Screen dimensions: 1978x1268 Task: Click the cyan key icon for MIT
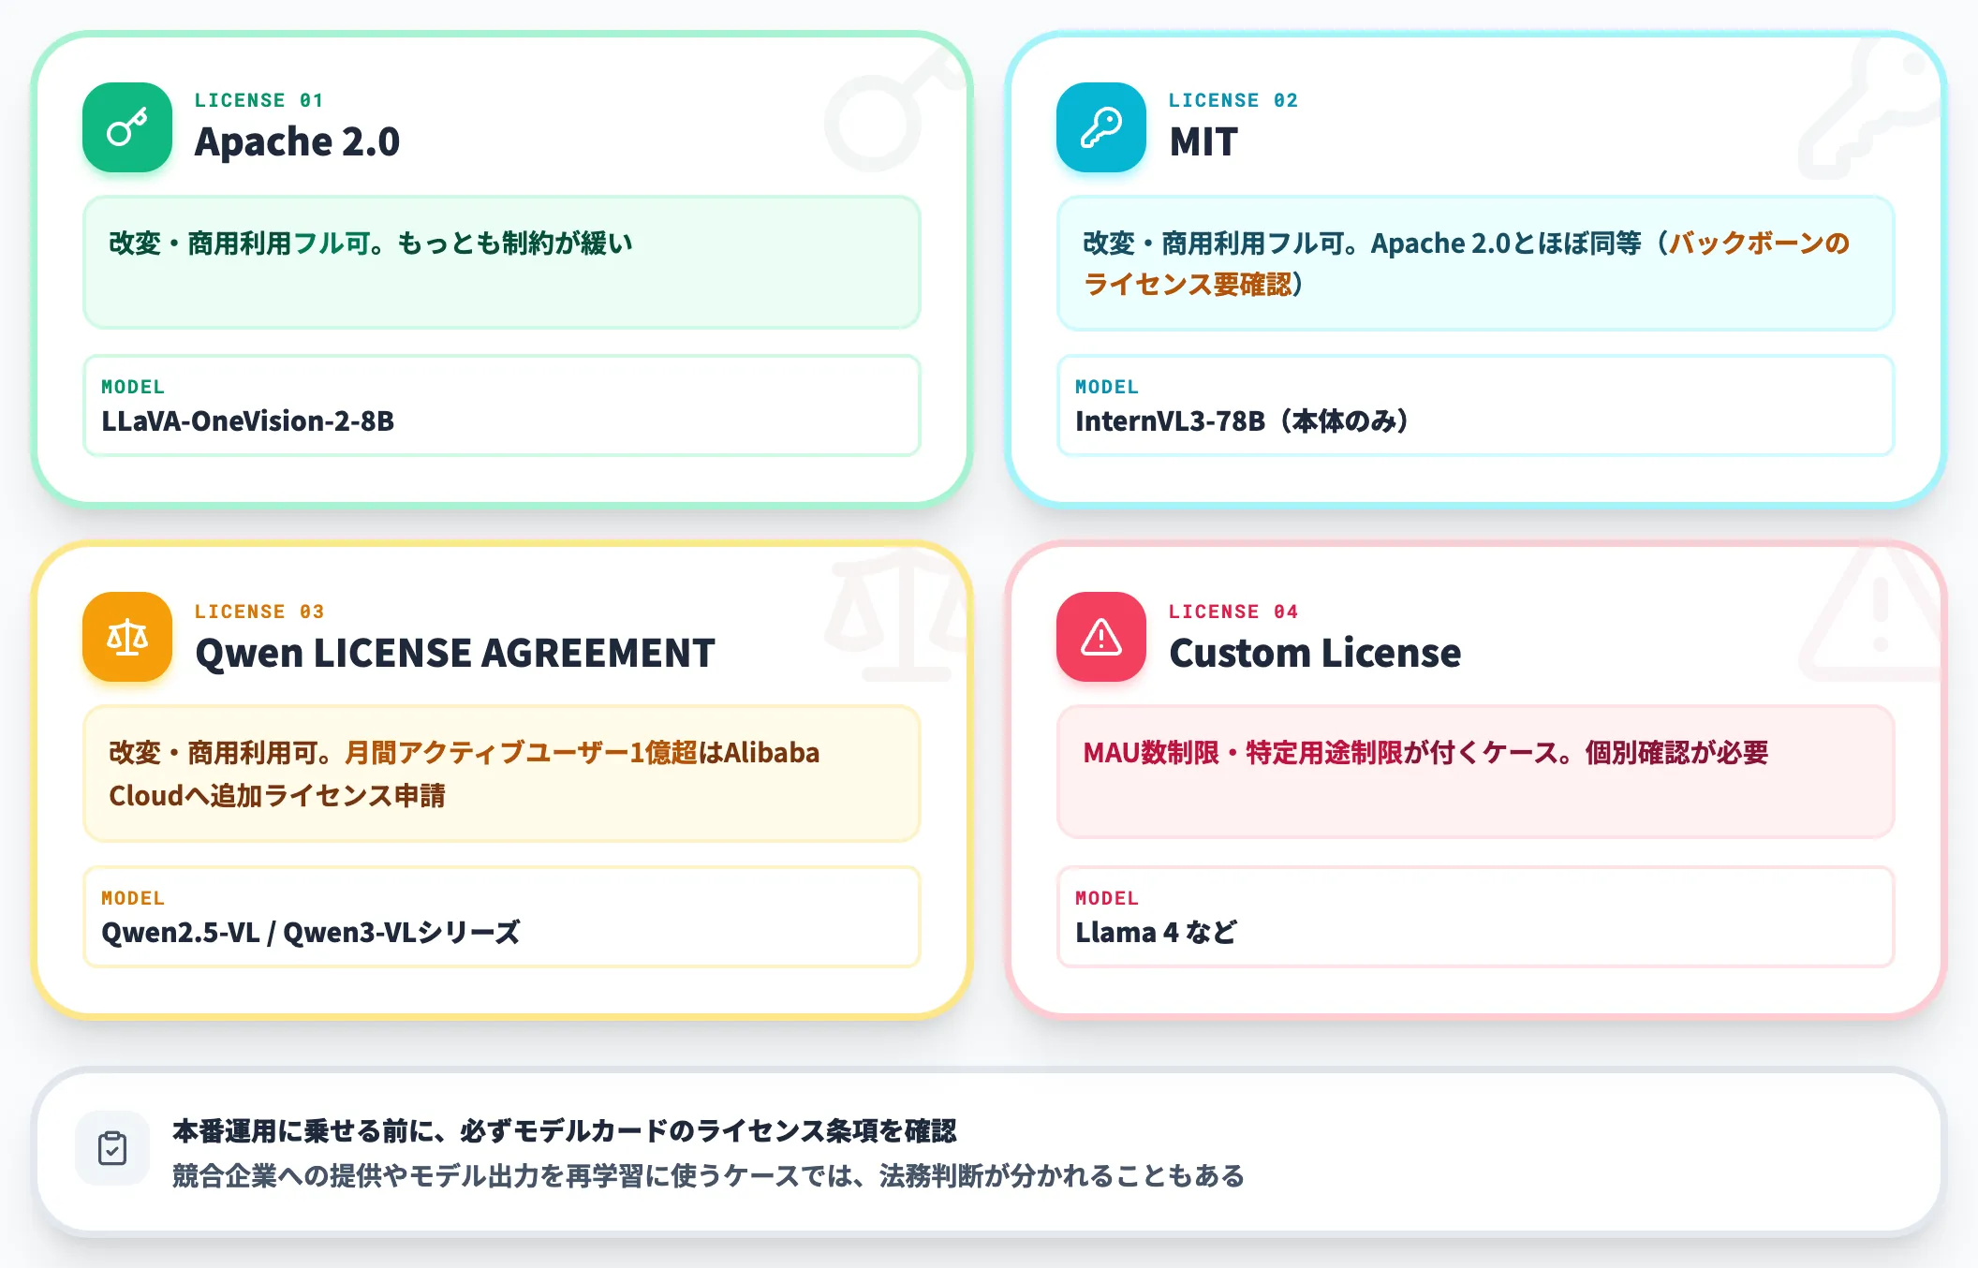coord(1101,127)
